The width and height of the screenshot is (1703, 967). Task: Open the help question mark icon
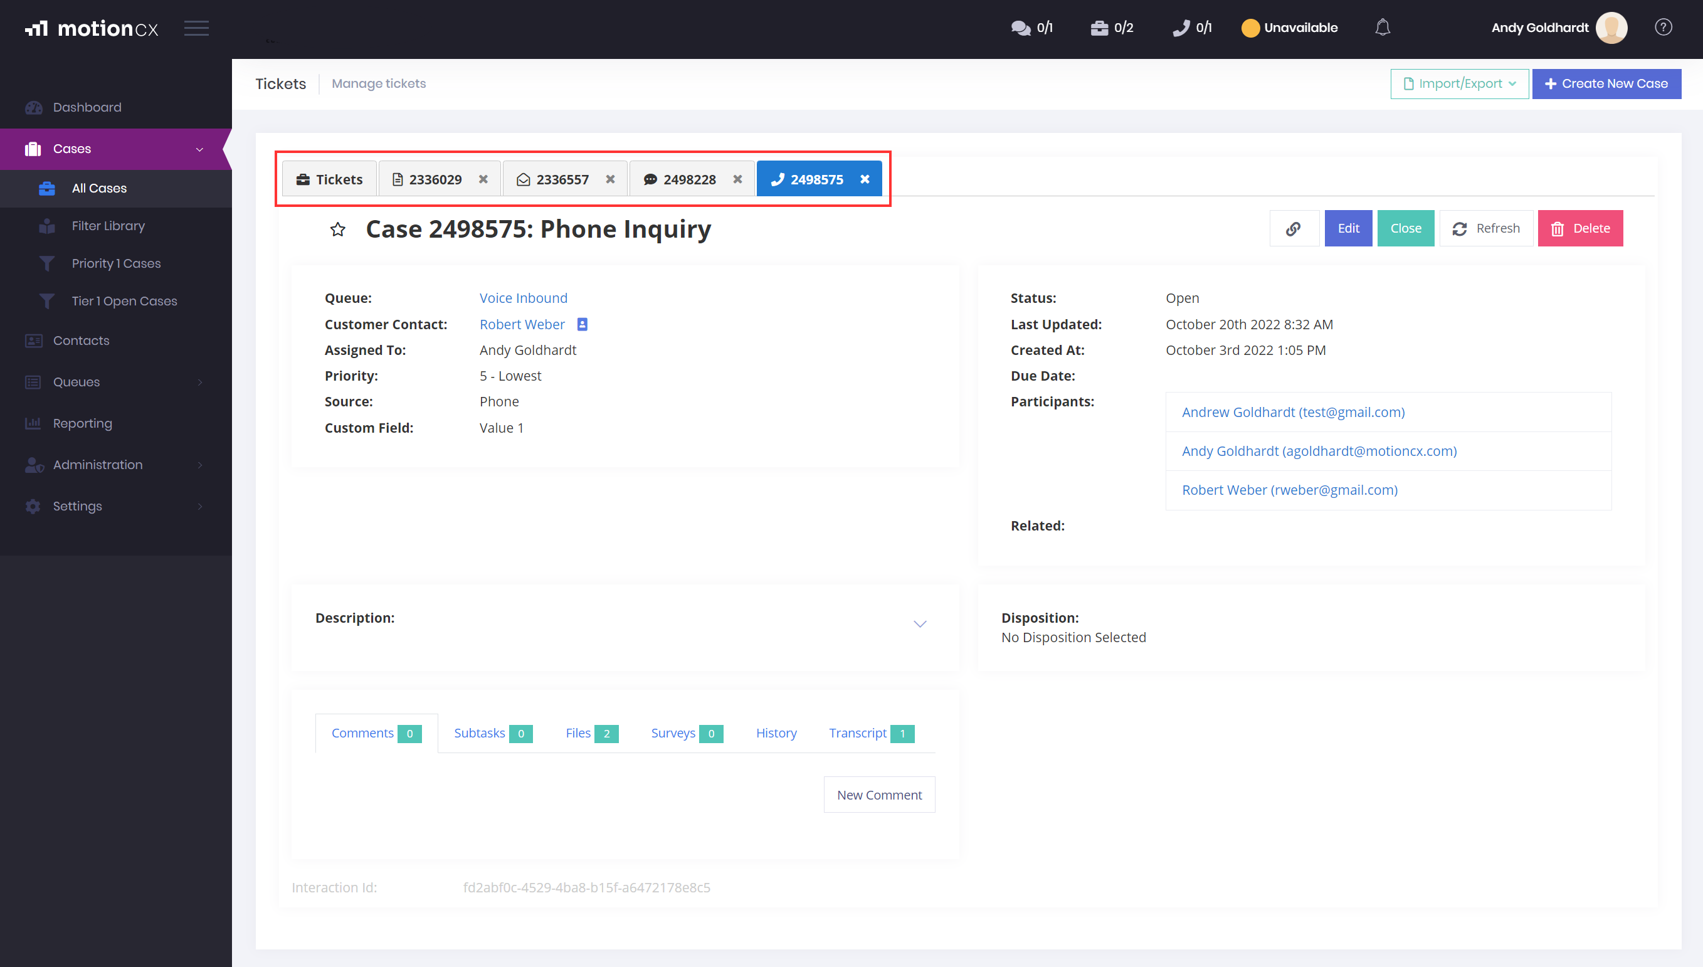1663,27
